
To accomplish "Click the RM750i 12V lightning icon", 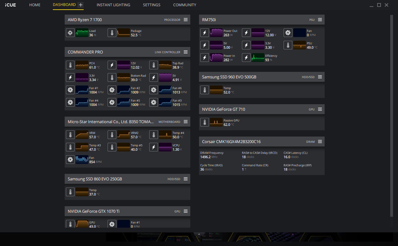I will (x=246, y=33).
